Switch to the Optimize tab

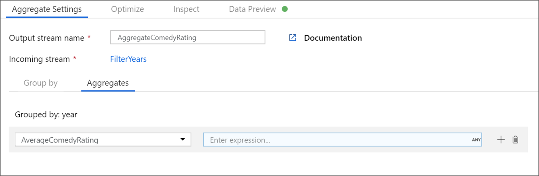pyautogui.click(x=127, y=9)
